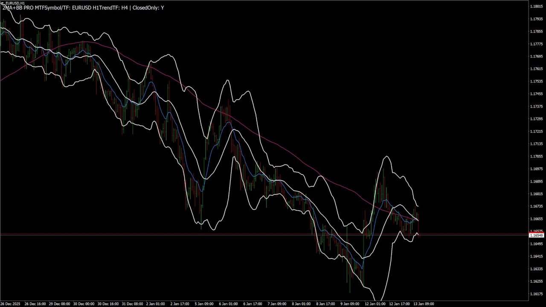Click the 12 Jan 01:00 axis label
Screen dimensions: 546x307
click(375, 304)
